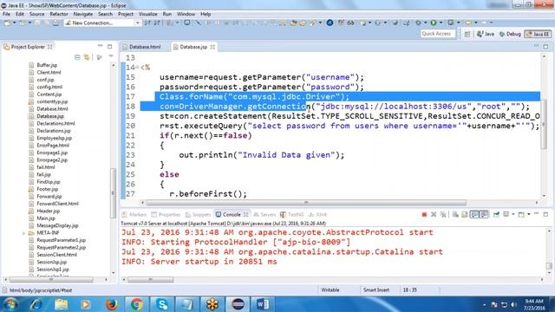Switch to Java perspective
Screen dimensions: 555x312
[x=486, y=34]
